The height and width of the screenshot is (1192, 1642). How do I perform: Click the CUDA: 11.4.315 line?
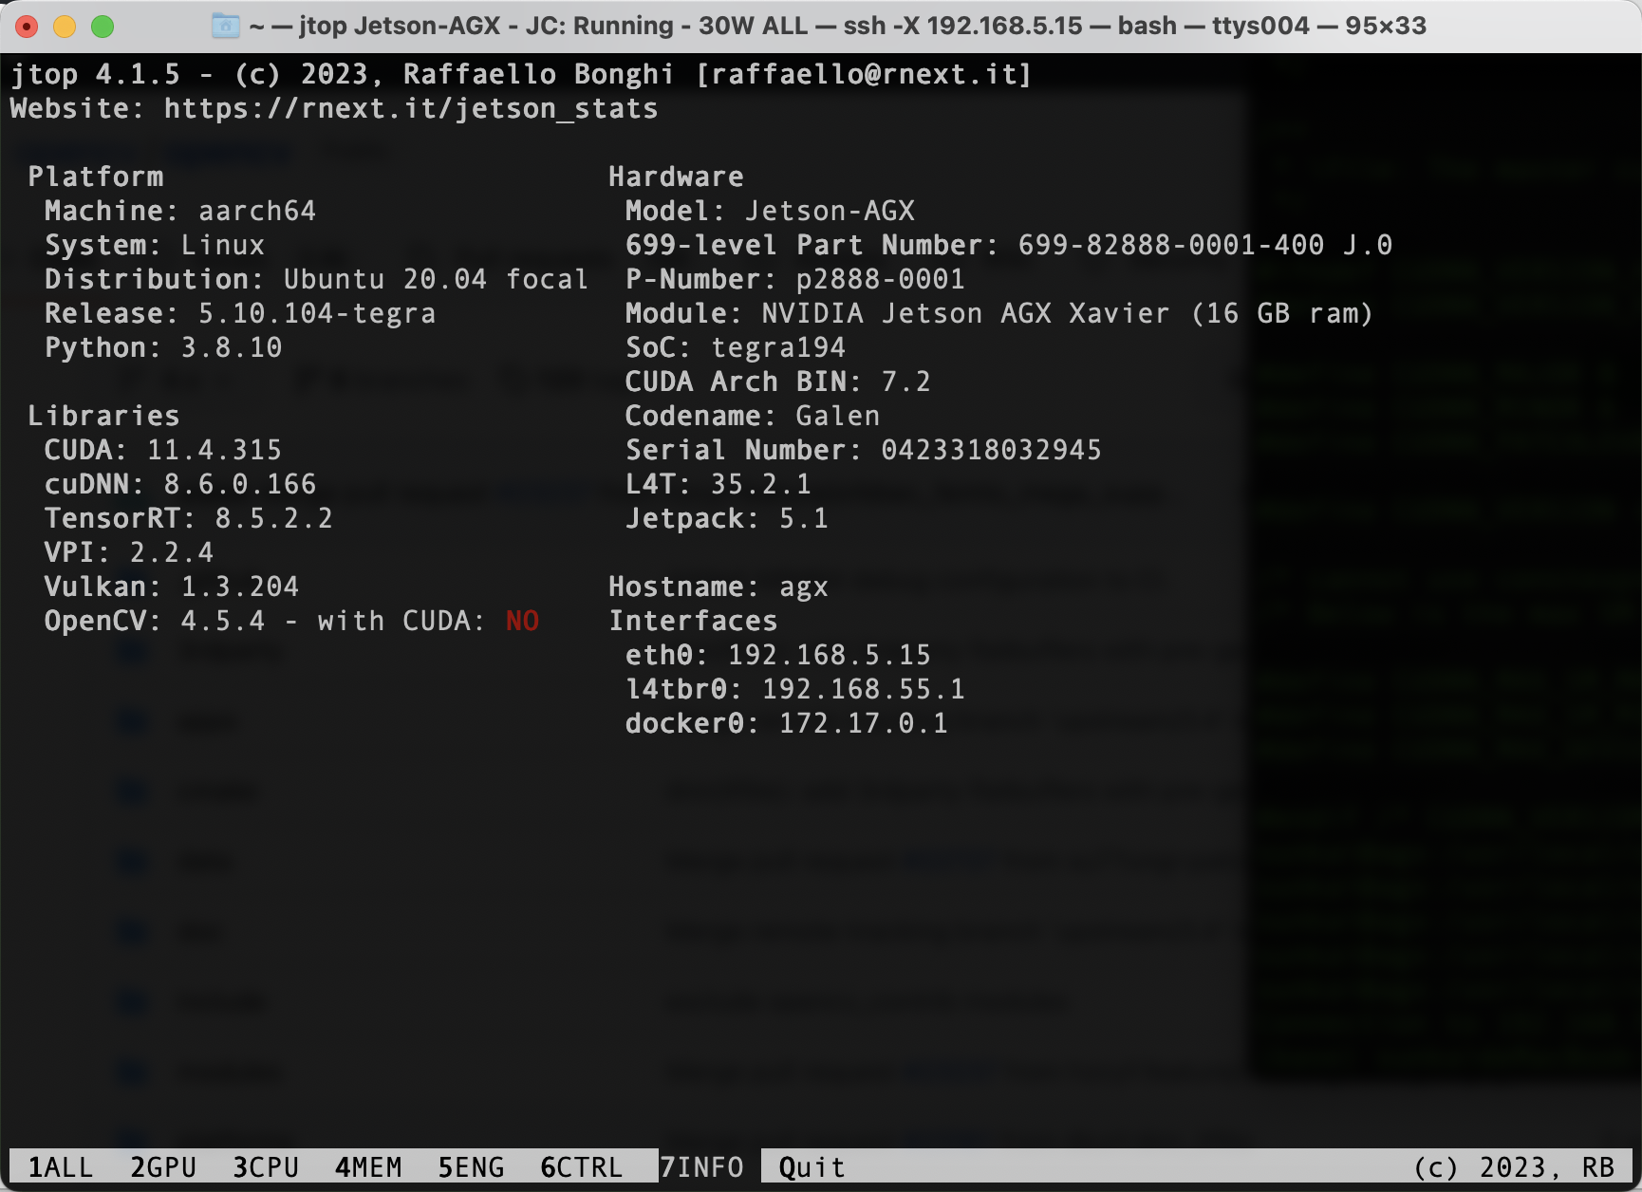[163, 450]
